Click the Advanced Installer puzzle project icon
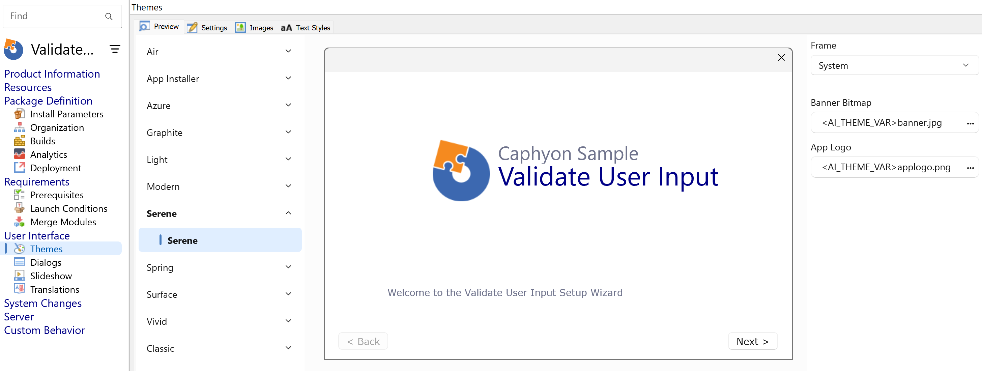 click(x=14, y=50)
